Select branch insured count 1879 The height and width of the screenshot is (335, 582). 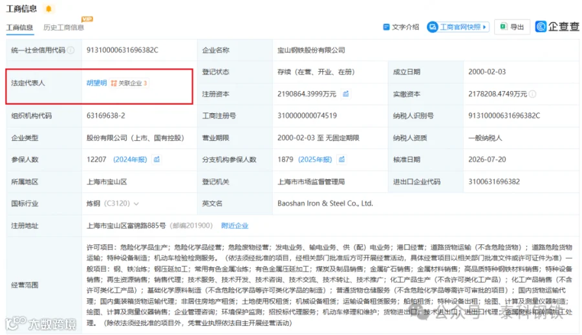(x=285, y=159)
